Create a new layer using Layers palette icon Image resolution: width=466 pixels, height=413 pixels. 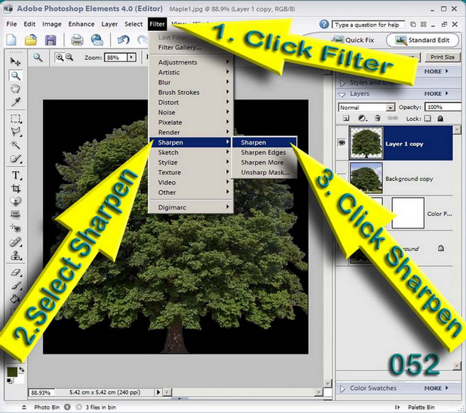pos(346,118)
